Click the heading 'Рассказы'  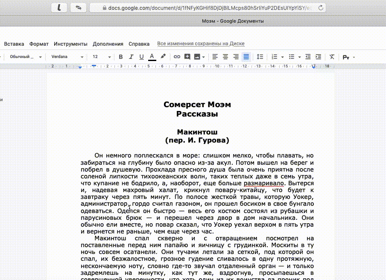point(197,114)
